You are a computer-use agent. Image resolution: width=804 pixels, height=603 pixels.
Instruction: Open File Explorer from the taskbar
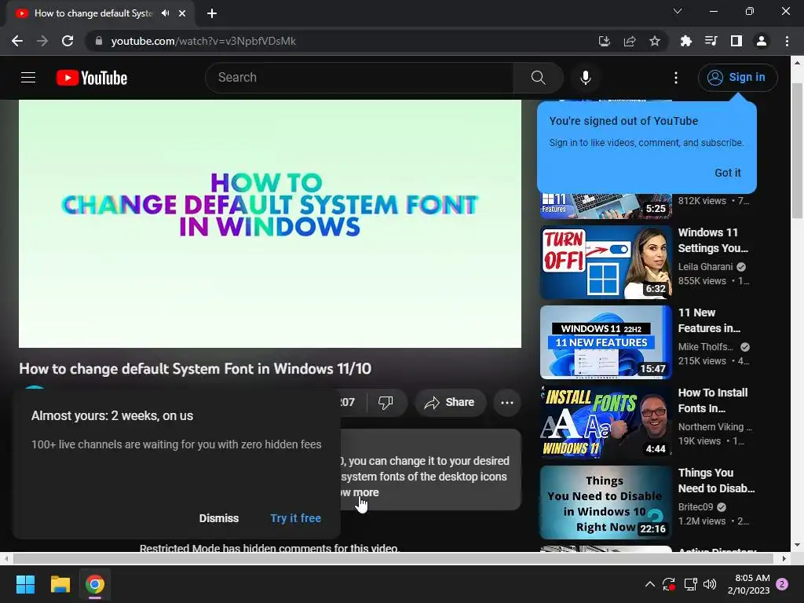(x=60, y=584)
